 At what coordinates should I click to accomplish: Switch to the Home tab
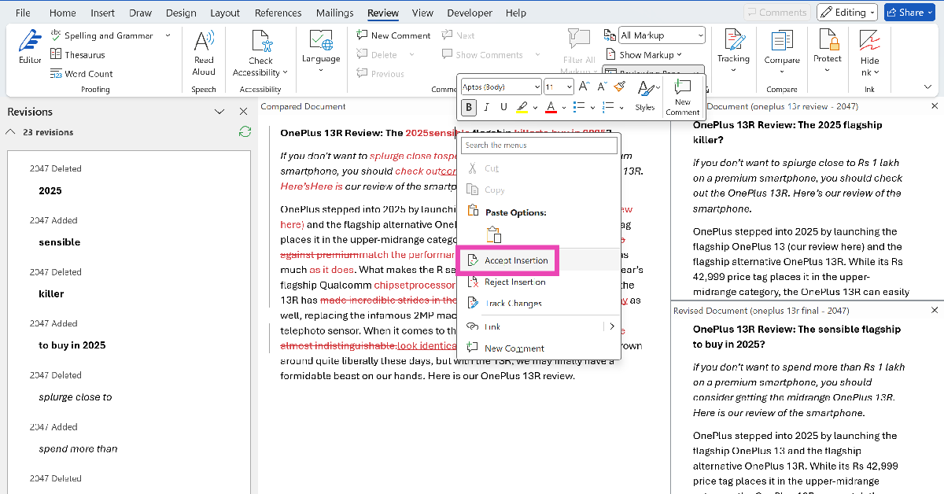[x=63, y=13]
